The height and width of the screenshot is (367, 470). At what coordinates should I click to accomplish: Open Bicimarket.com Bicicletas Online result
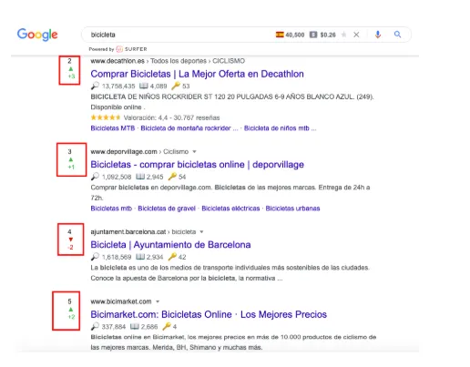pos(209,314)
